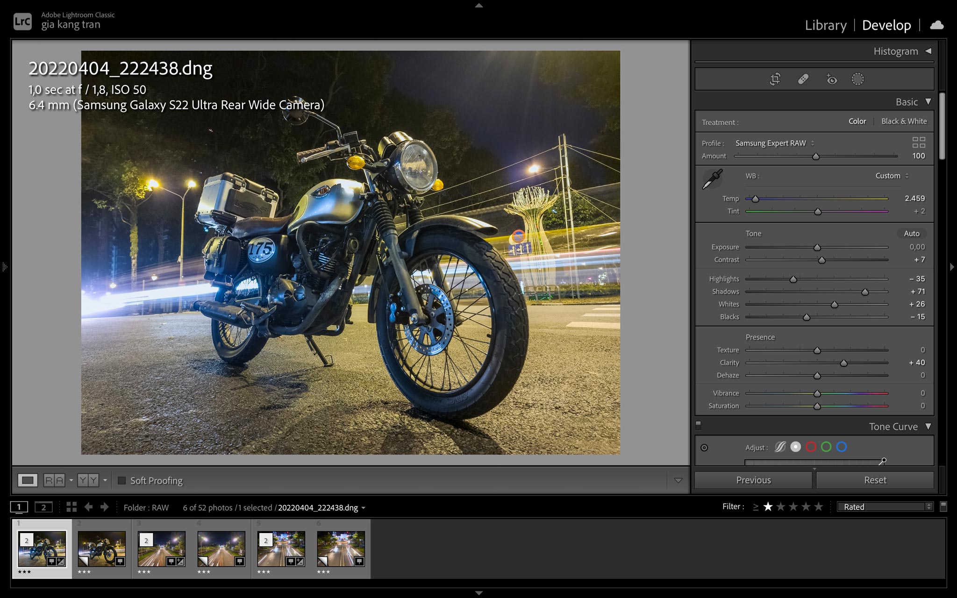The image size is (957, 598).
Task: Go forward with the right arrow
Action: point(104,507)
